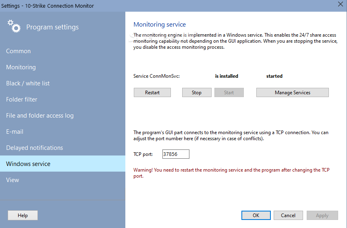Click the red restart warning text
Image resolution: width=347 pixels, height=228 pixels.
click(x=231, y=173)
